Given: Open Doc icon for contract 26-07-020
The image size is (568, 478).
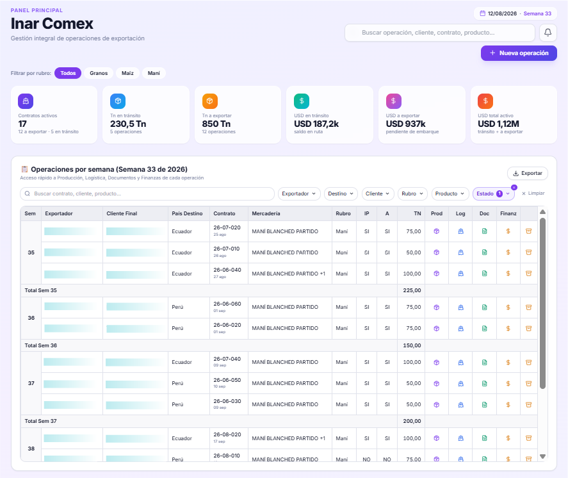Looking at the screenshot, I should click(x=484, y=231).
